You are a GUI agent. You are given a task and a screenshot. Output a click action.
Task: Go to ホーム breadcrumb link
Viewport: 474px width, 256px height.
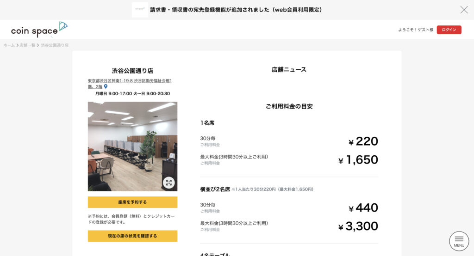(9, 45)
